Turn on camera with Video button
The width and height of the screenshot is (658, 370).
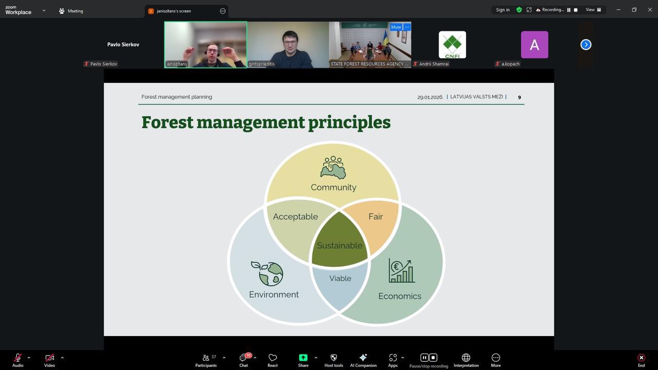[49, 360]
